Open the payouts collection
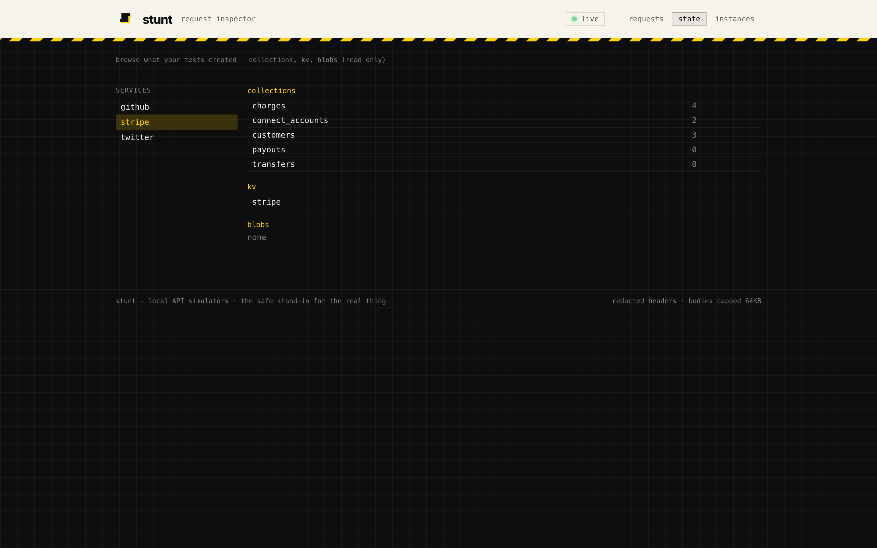The image size is (877, 548). pyautogui.click(x=504, y=150)
